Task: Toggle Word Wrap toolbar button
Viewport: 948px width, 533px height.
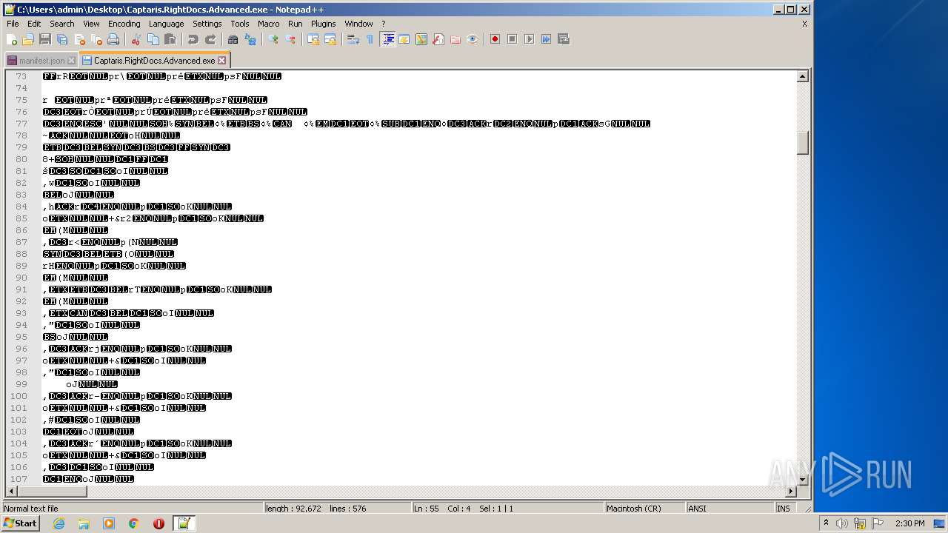Action: click(353, 39)
